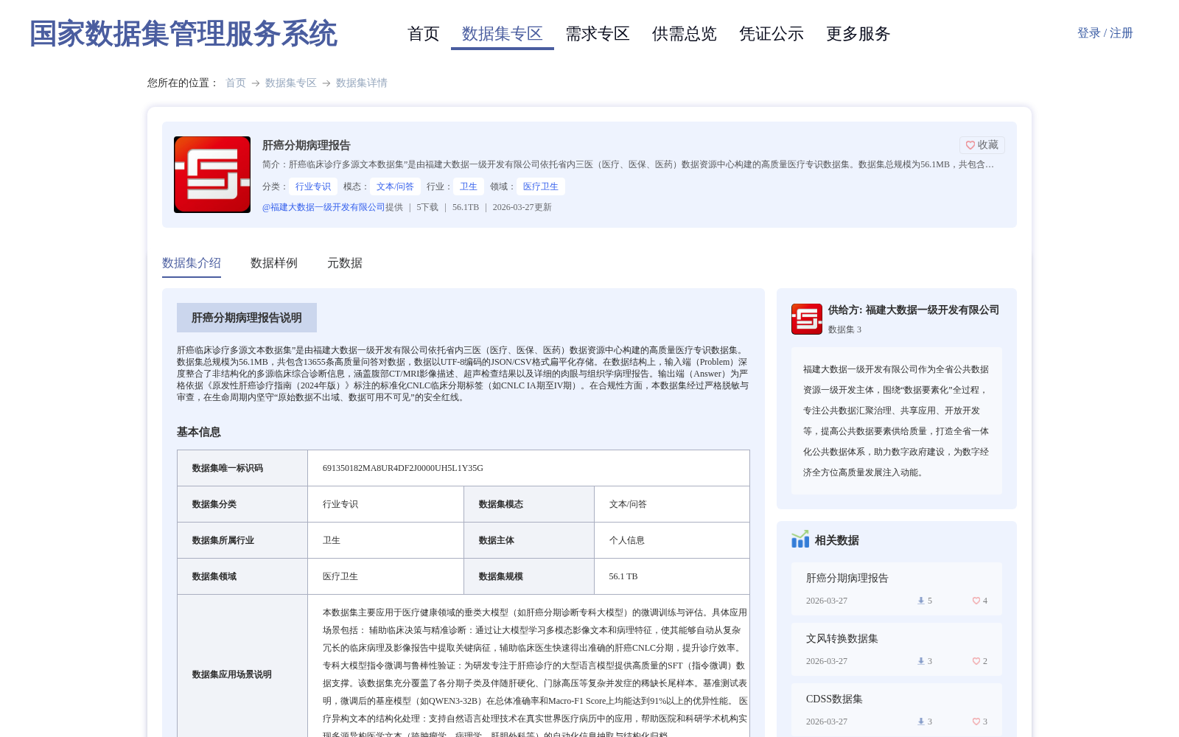The width and height of the screenshot is (1179, 737).
Task: Click 登录 / 注册 link
Action: coord(1105,33)
